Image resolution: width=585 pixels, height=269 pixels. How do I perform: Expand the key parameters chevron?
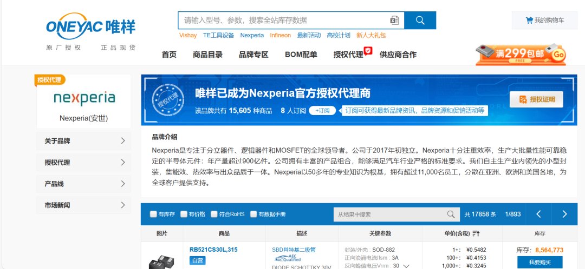click(406, 266)
